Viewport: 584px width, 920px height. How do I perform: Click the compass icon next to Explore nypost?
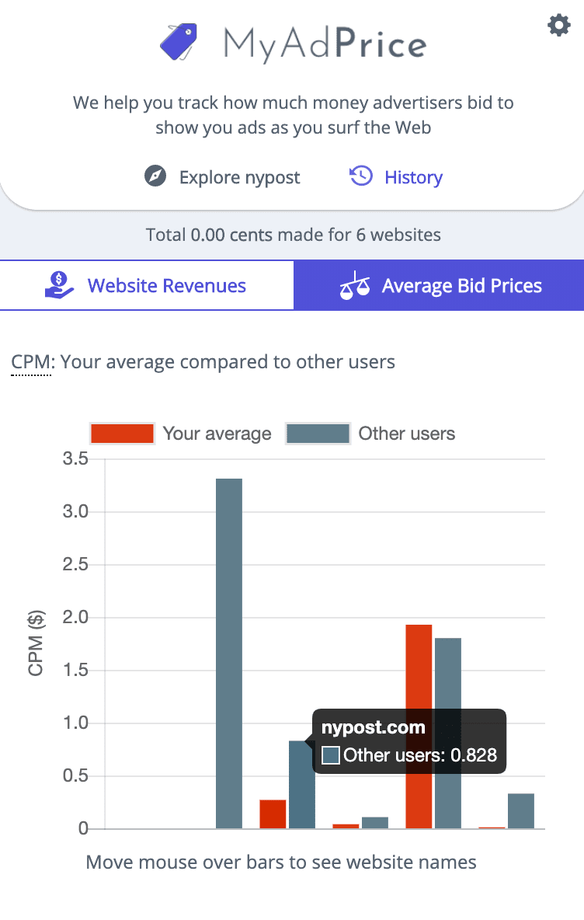pos(155,176)
